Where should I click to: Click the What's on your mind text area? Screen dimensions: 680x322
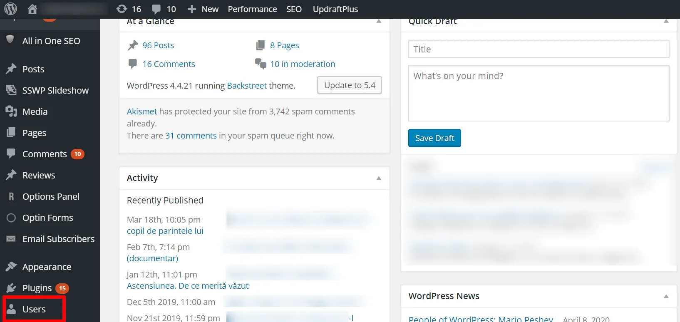coord(539,94)
